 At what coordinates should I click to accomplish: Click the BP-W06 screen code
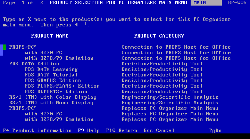[x=237, y=2]
